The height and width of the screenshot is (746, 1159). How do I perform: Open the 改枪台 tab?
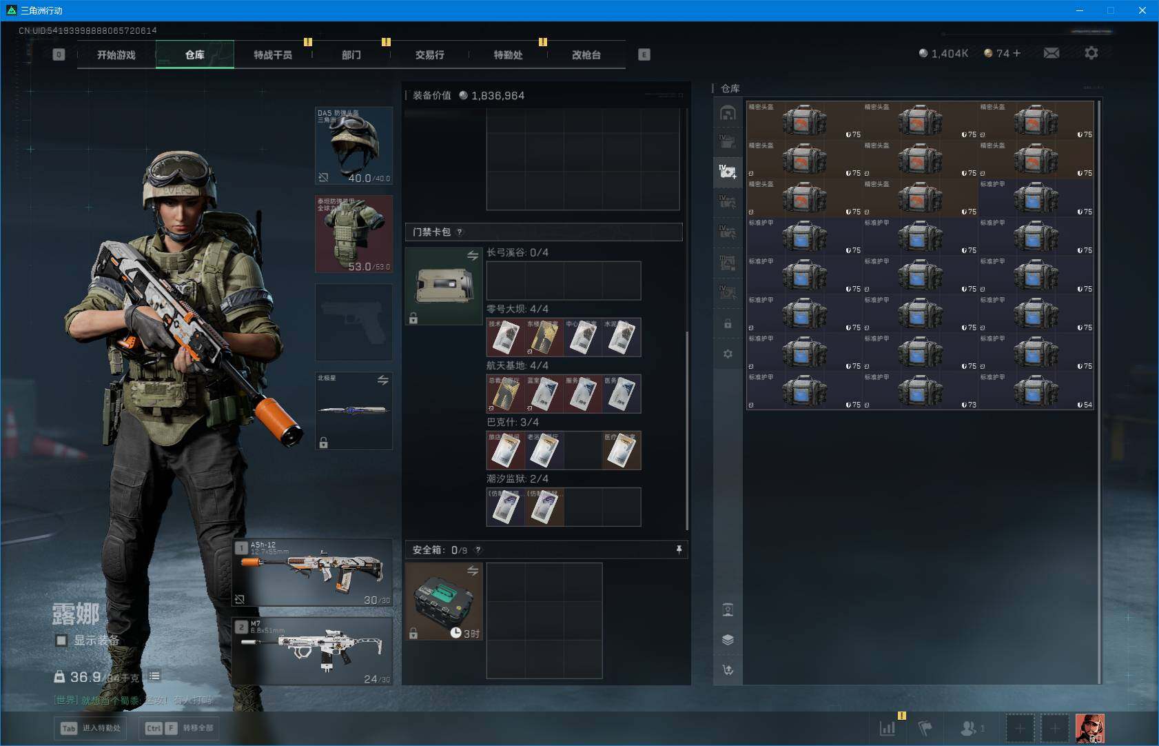tap(586, 54)
